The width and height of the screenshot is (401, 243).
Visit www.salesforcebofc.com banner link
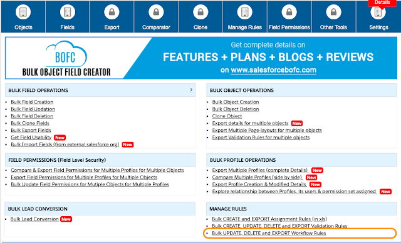point(273,70)
